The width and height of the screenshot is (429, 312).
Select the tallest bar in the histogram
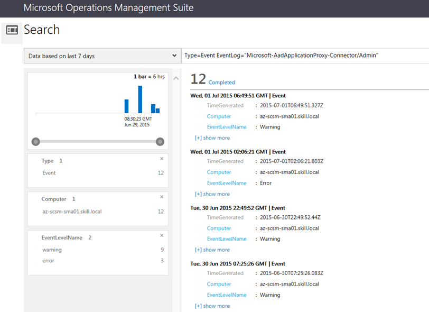[x=140, y=99]
